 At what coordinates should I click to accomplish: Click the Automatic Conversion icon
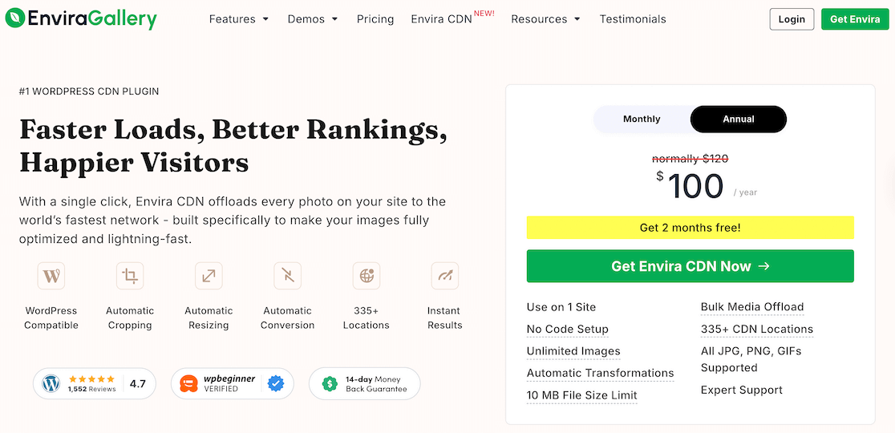pyautogui.click(x=287, y=276)
